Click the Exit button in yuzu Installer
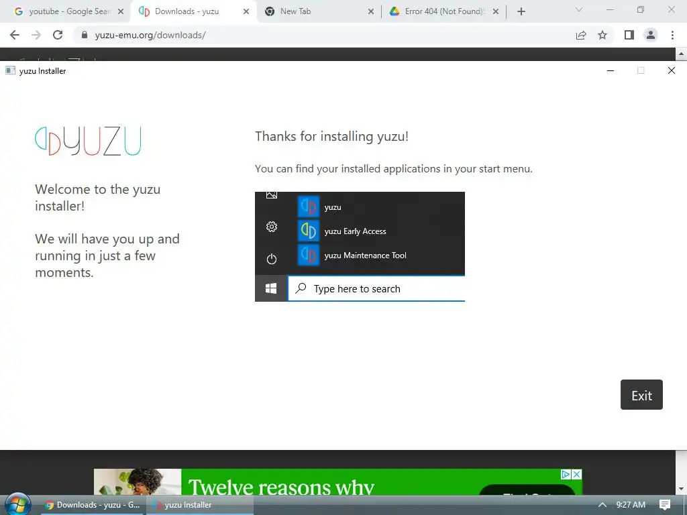The image size is (687, 515). (641, 394)
